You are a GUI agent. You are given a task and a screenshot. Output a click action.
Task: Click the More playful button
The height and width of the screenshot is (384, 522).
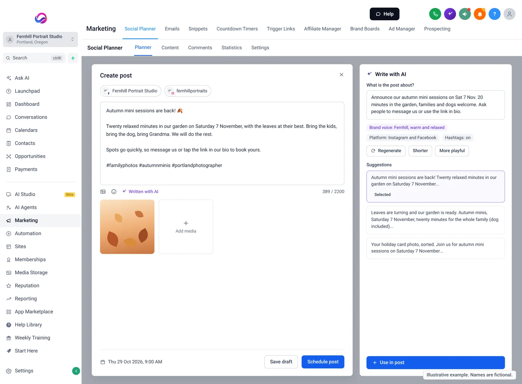(452, 151)
